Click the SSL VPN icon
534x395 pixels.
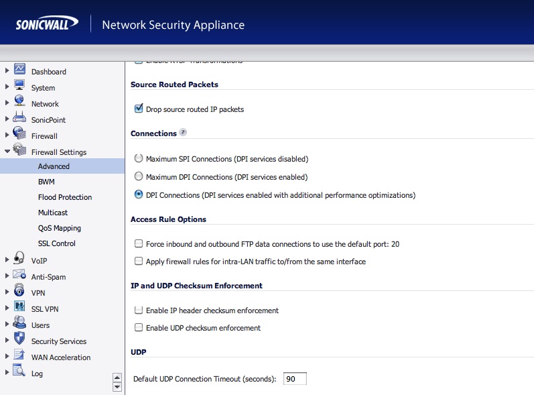point(19,306)
